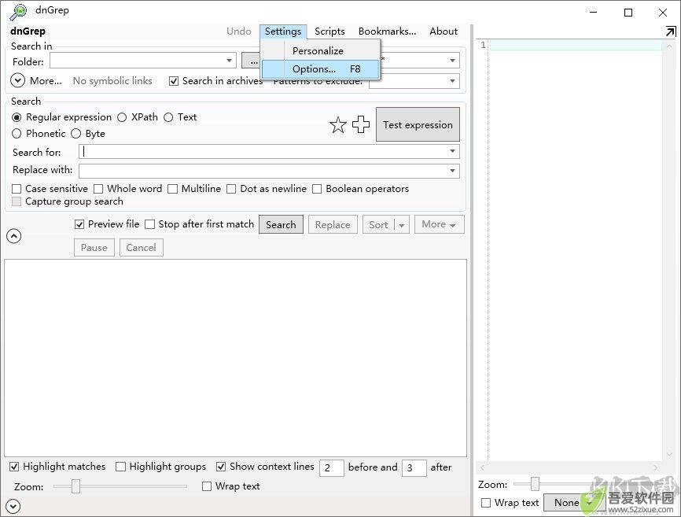681x517 pixels.
Task: Open the Sort dropdown arrow
Action: coord(402,225)
